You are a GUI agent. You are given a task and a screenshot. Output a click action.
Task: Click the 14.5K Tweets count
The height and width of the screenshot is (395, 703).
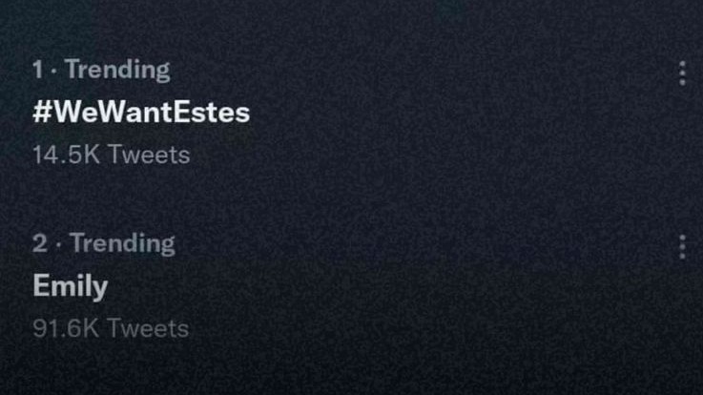(x=111, y=155)
